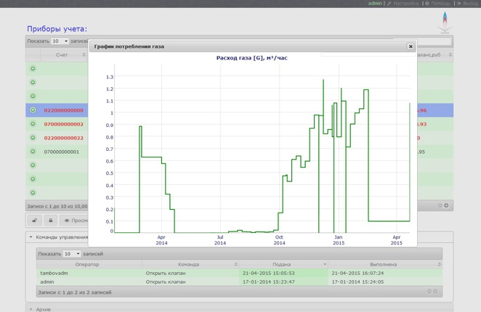Click green plus icon beside 070000000002

(33, 124)
